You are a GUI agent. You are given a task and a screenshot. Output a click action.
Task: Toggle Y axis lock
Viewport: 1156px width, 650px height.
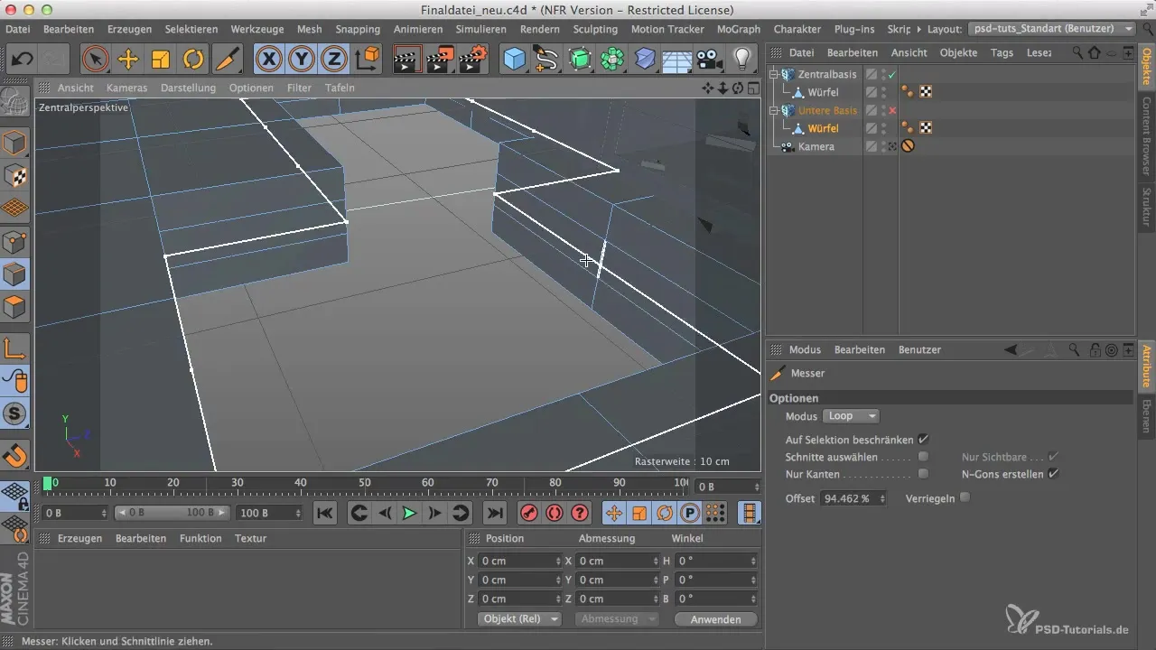click(302, 60)
